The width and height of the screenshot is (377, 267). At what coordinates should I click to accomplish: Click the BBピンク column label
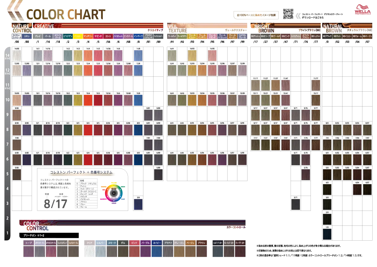(x=286, y=36)
